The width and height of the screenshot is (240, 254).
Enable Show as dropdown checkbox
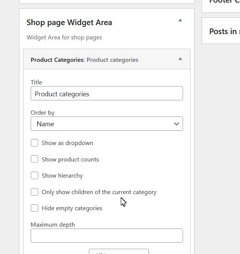(34, 143)
